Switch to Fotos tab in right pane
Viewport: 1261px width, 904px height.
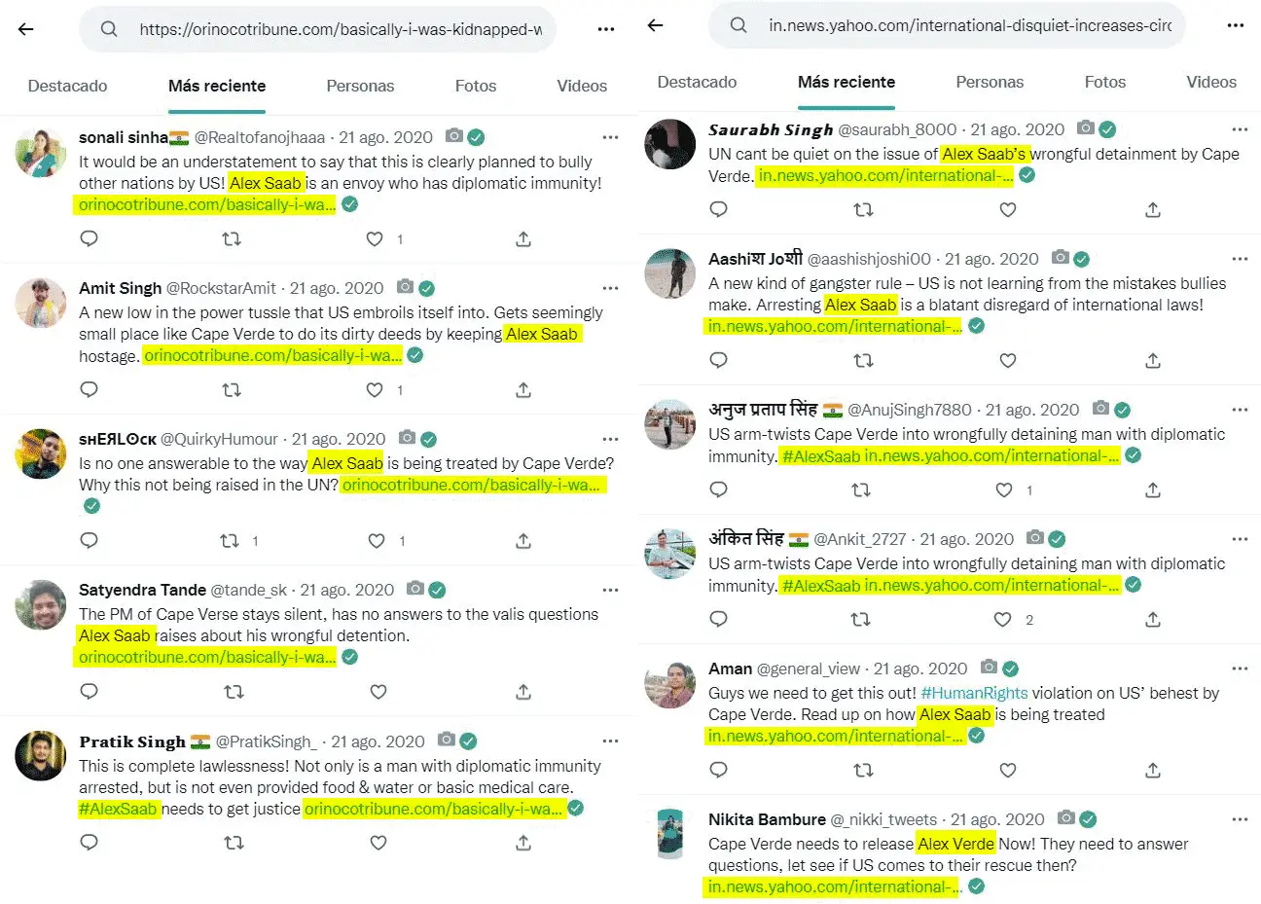coord(1105,82)
